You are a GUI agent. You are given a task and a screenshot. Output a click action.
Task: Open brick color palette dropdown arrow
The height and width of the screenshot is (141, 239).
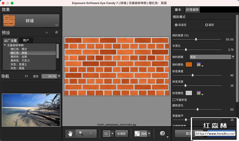202,66
